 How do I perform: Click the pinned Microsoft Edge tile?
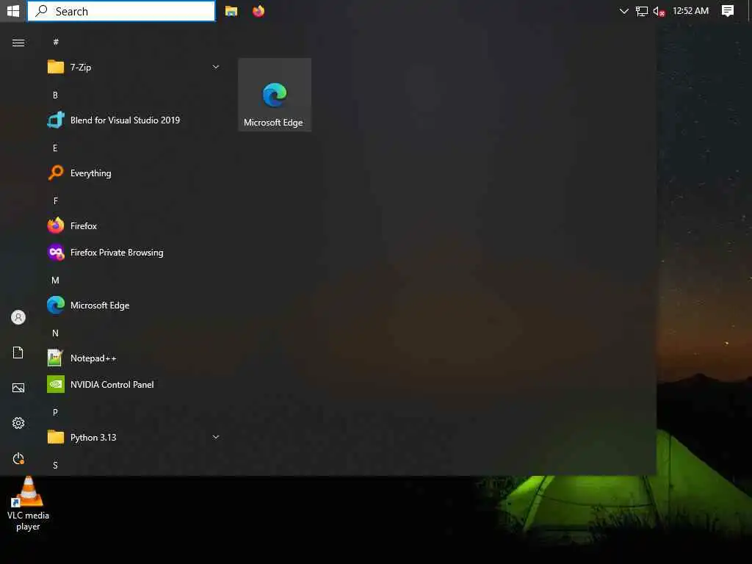tap(275, 95)
